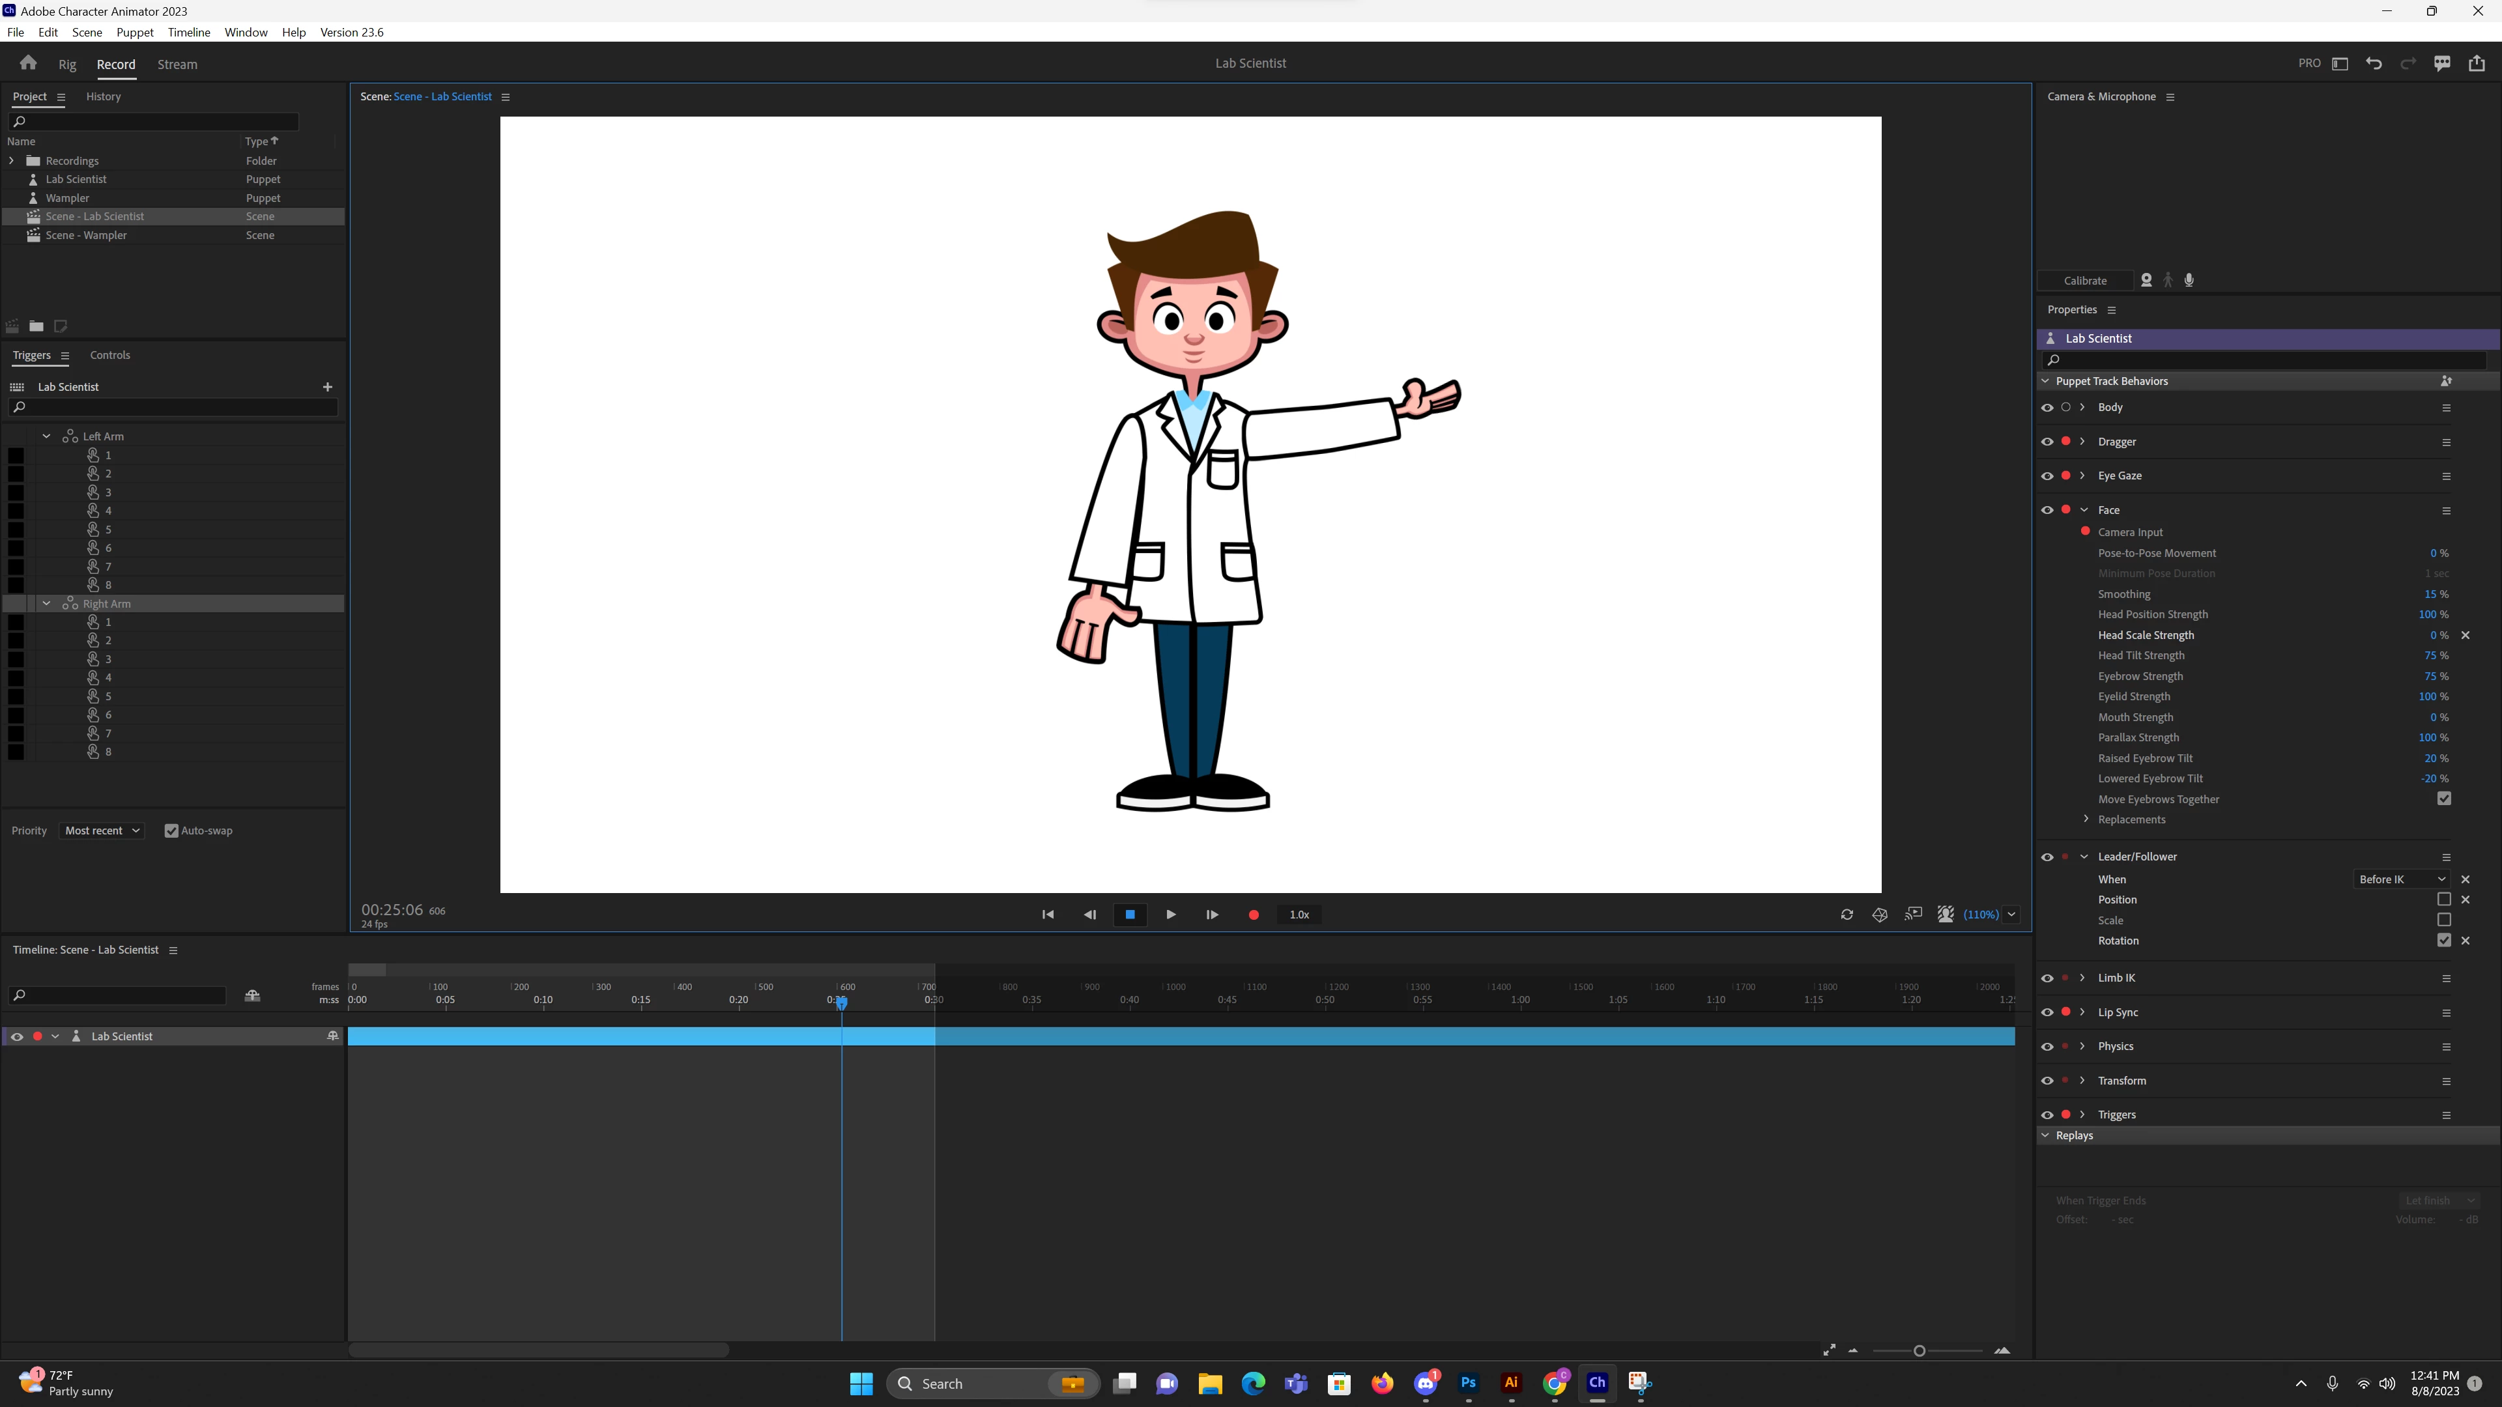Viewport: 2502px width, 1407px height.
Task: Click the Share/export icon at top right
Action: [2477, 63]
